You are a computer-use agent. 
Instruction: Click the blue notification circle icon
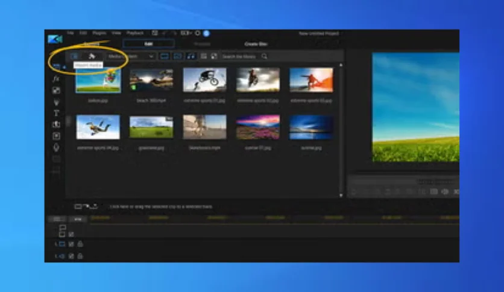[x=206, y=33]
